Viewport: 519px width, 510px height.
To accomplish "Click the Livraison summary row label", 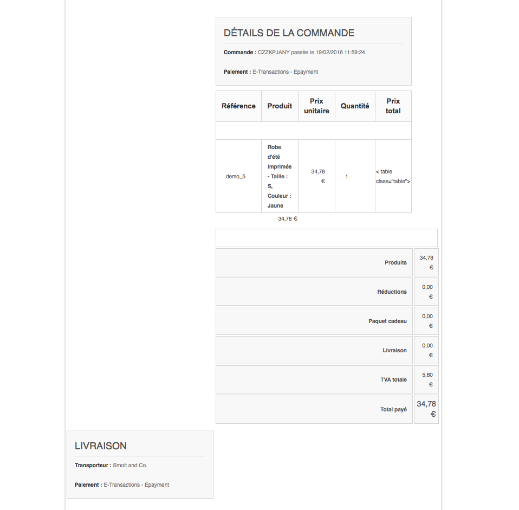I will pyautogui.click(x=394, y=351).
